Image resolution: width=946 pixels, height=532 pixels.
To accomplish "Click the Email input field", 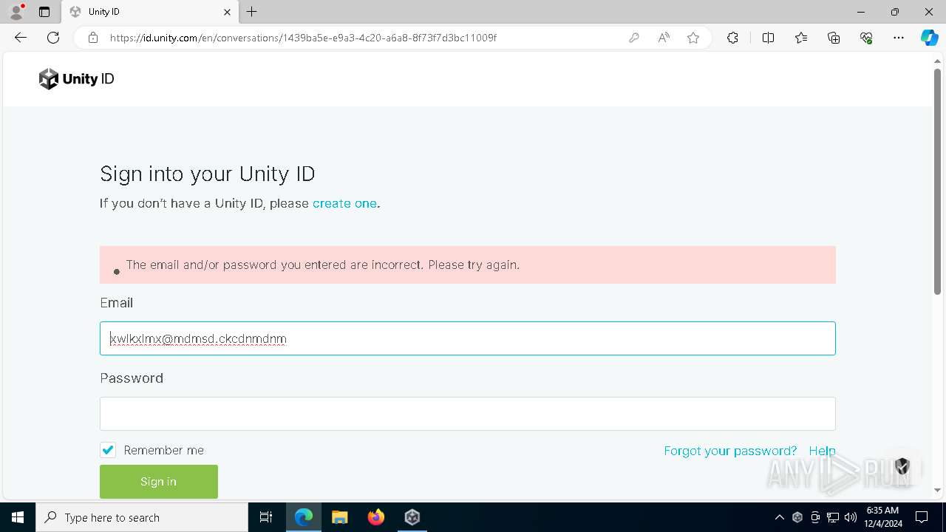I will click(468, 338).
